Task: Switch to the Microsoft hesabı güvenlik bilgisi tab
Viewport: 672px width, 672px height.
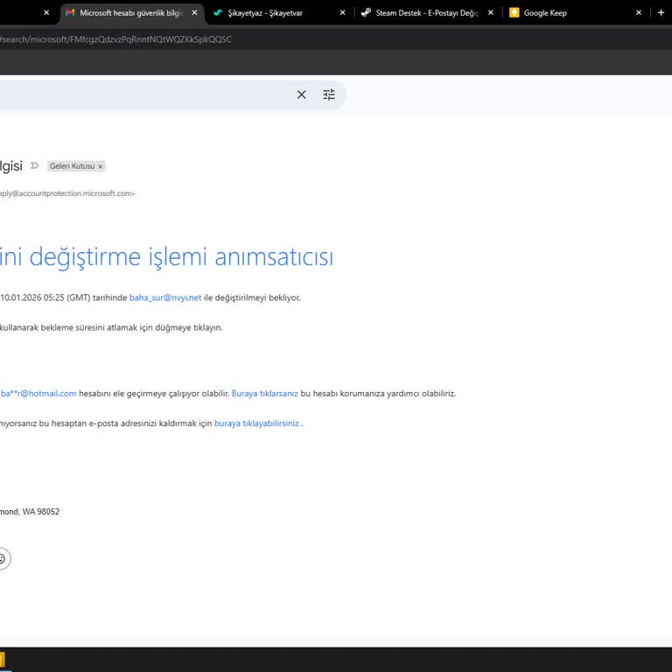Action: coord(131,13)
